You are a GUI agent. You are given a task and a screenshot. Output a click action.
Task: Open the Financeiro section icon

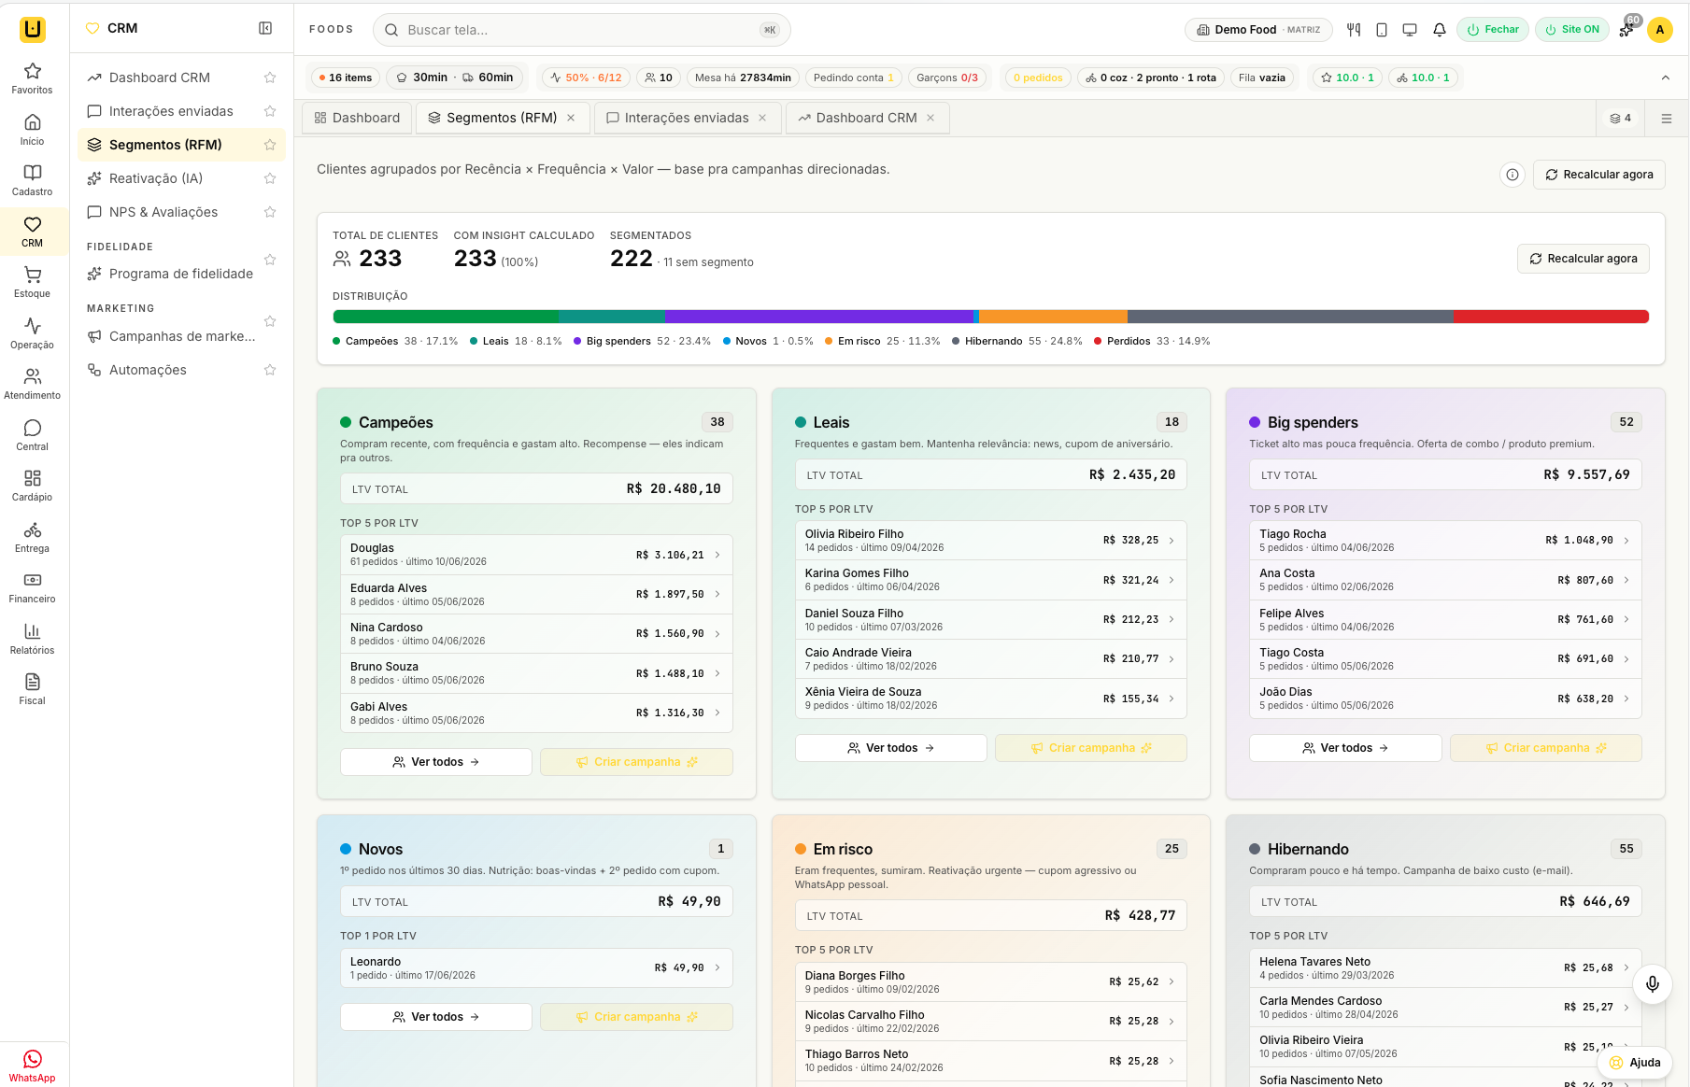(x=33, y=587)
